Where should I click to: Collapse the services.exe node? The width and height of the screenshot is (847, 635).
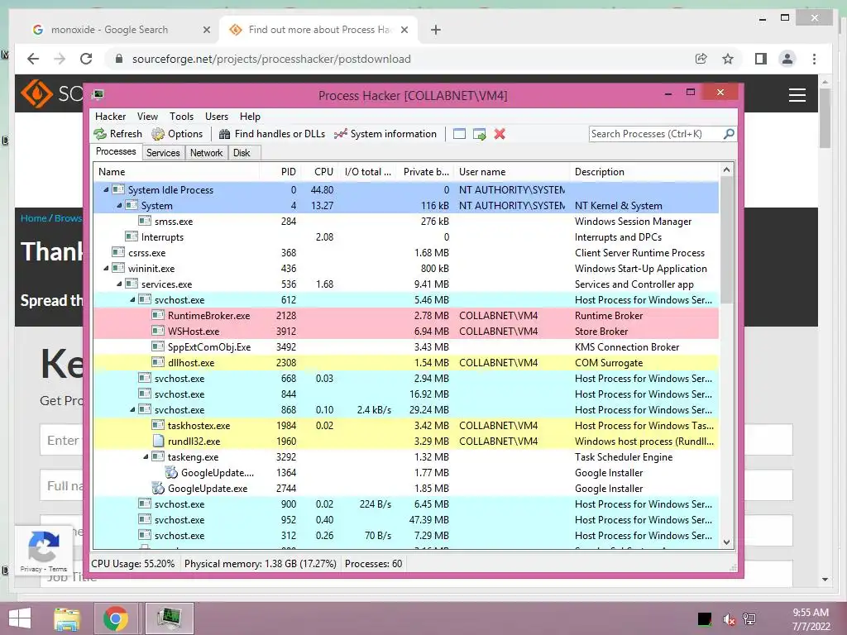tap(119, 284)
